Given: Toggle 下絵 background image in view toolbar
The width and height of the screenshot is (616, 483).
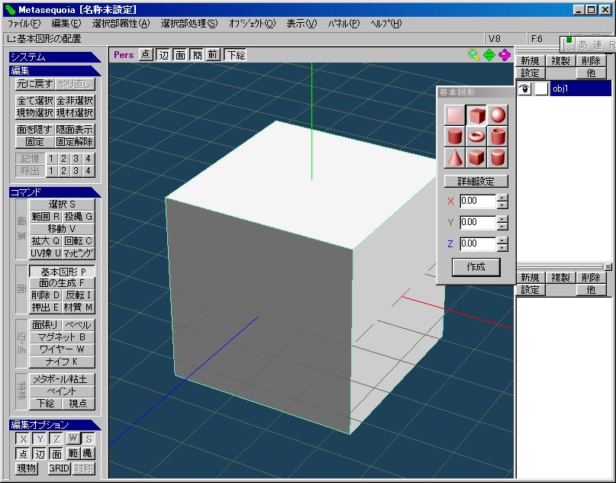Looking at the screenshot, I should tap(236, 55).
